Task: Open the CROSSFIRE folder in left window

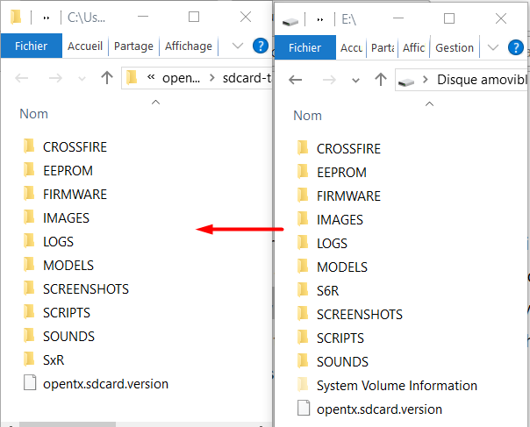Action: point(74,146)
